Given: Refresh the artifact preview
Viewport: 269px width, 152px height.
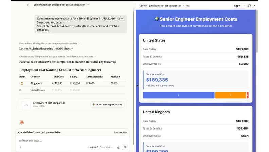Looking at the screenshot, I should coord(249,6).
